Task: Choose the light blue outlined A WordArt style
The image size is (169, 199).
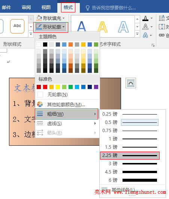Action: (x=123, y=27)
